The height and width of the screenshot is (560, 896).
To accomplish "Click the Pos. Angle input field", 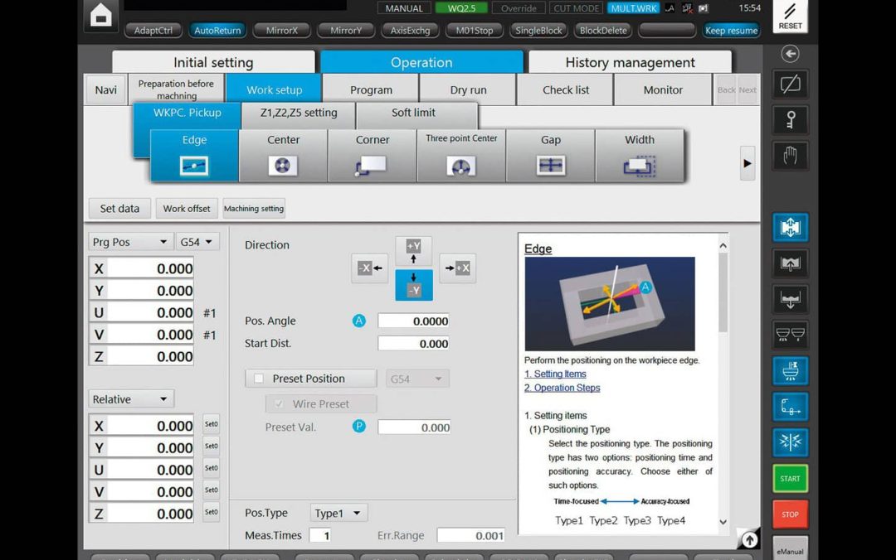I will point(413,321).
